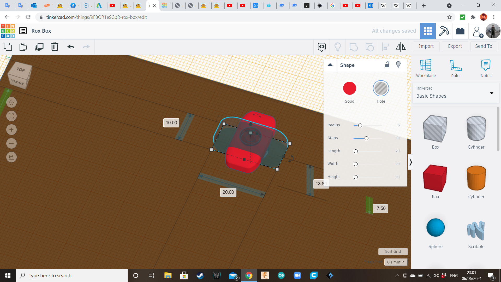
Task: Click the Fit all in view icon
Action: [x=11, y=116]
